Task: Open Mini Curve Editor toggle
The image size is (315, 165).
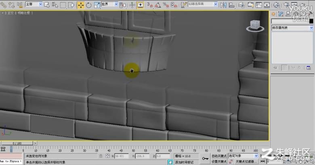Action: click(x=3, y=149)
